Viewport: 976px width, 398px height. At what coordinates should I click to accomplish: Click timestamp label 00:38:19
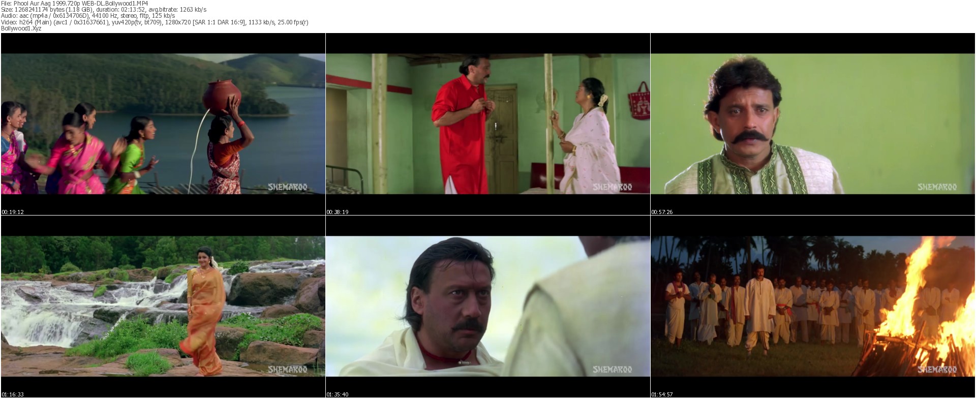point(337,212)
